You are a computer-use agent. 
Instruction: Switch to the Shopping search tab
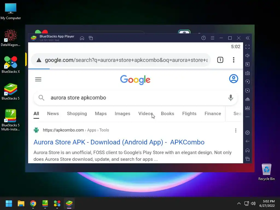click(77, 113)
